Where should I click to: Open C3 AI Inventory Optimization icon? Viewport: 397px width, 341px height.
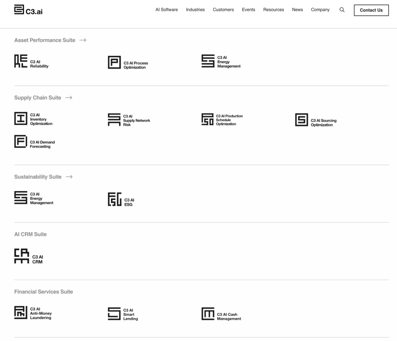(x=21, y=118)
